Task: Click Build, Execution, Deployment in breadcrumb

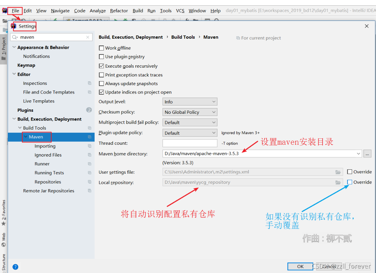Action: click(x=131, y=37)
